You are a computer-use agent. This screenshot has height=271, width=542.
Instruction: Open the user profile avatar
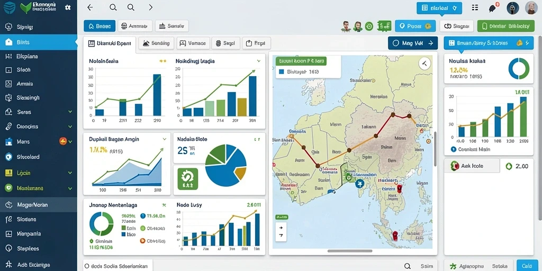pyautogui.click(x=531, y=7)
